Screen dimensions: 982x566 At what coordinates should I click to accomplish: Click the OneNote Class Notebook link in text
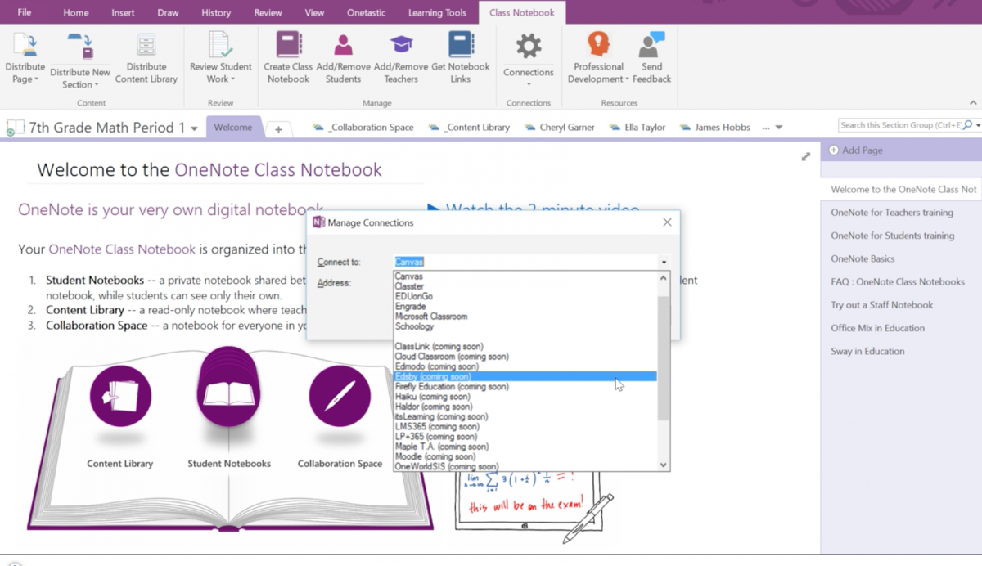(122, 249)
